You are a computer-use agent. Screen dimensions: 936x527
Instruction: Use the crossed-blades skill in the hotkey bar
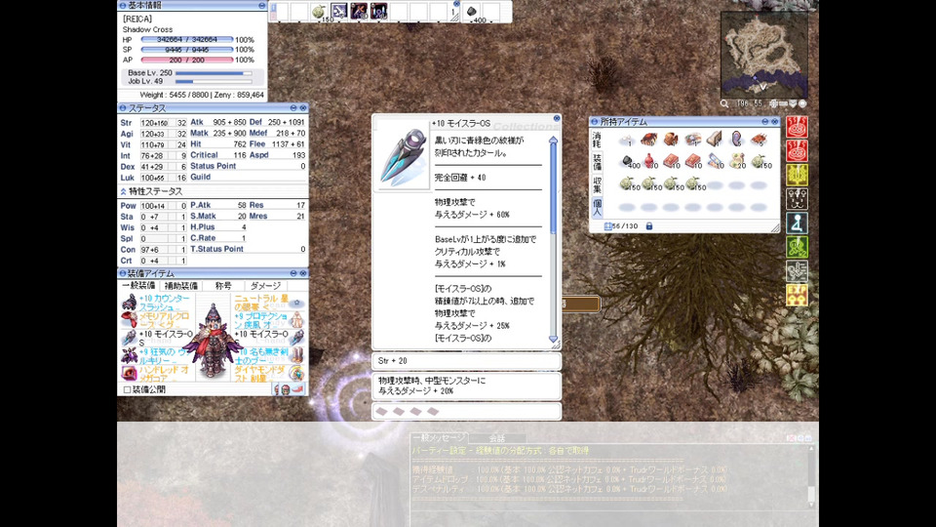pos(359,12)
